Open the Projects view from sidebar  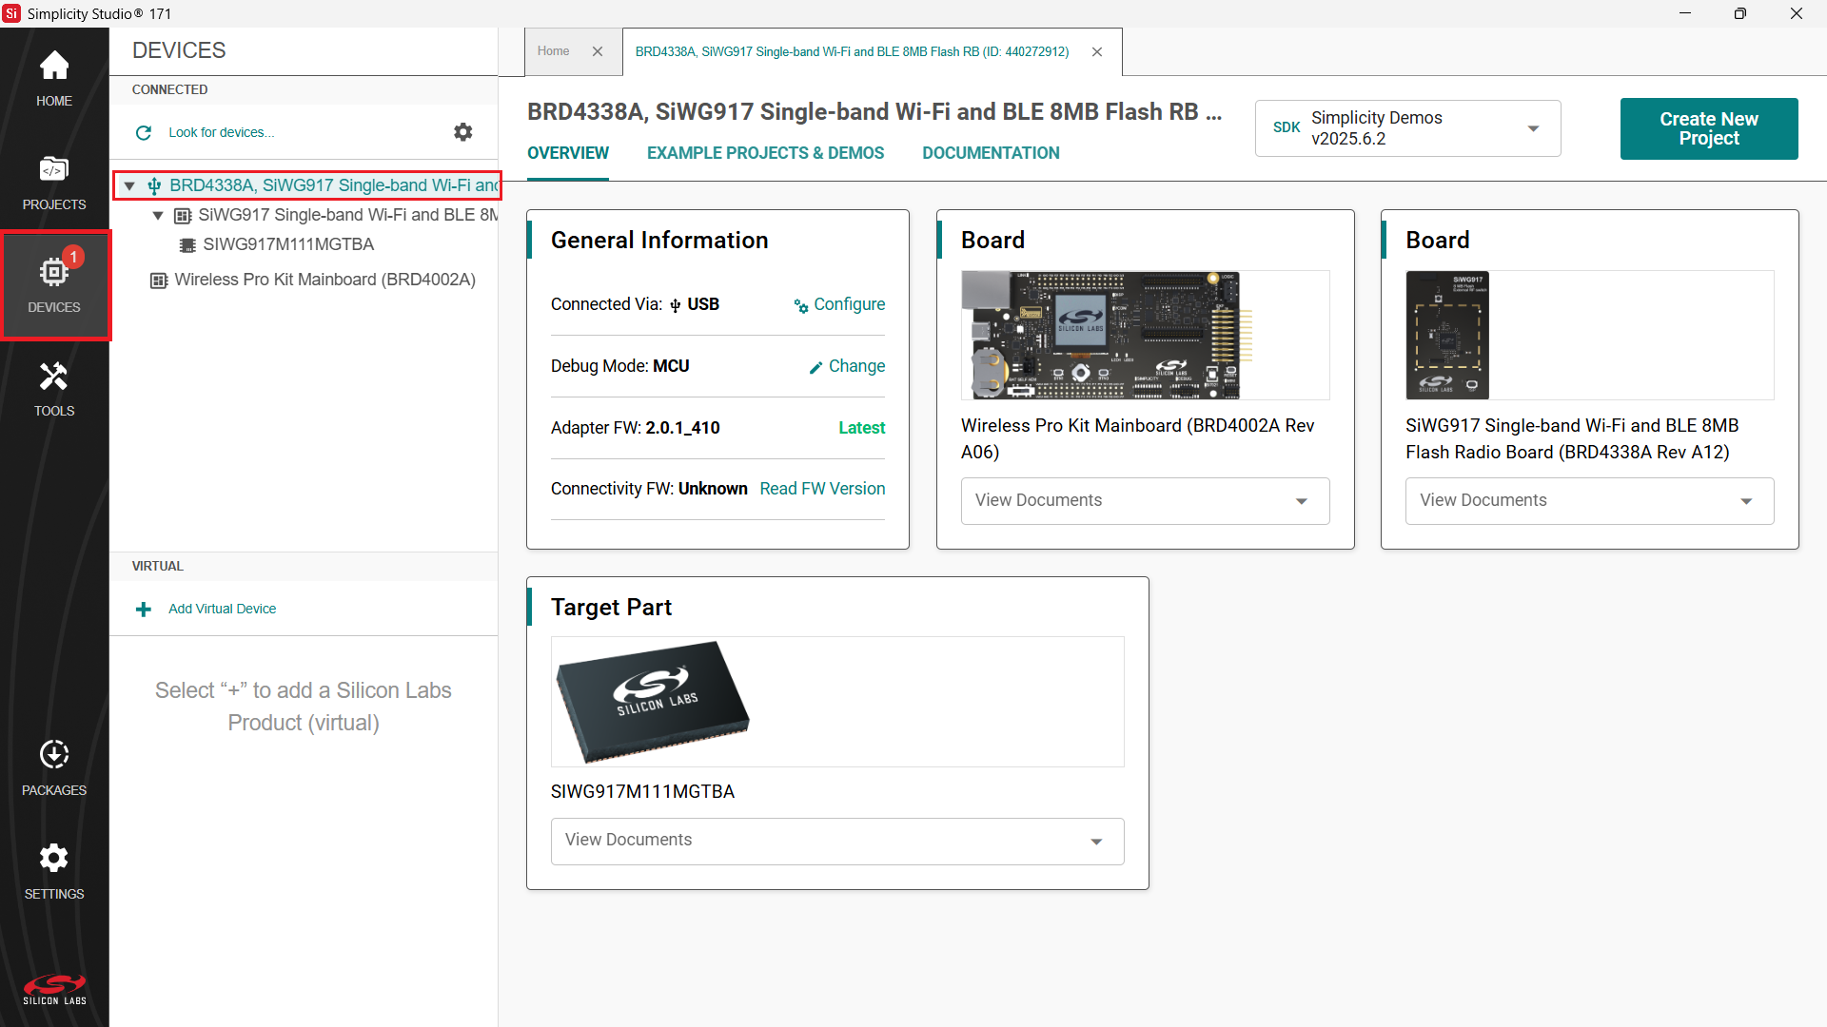click(54, 182)
